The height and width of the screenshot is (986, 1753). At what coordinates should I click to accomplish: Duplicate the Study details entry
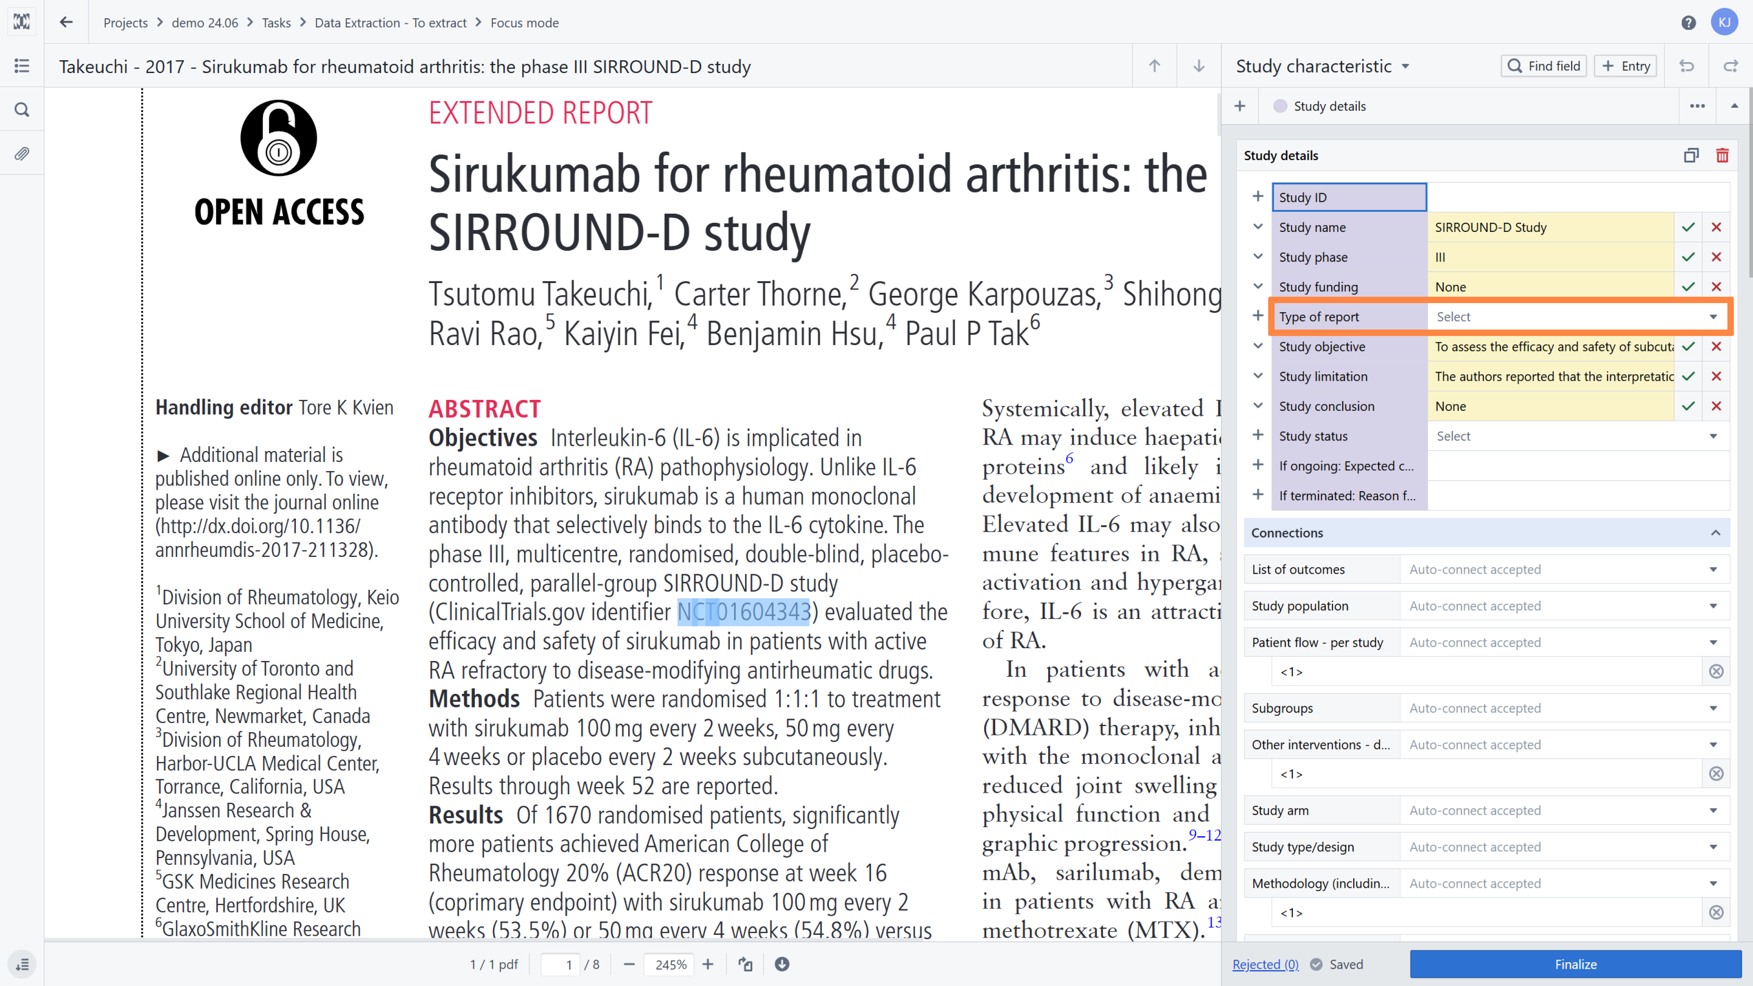point(1692,156)
